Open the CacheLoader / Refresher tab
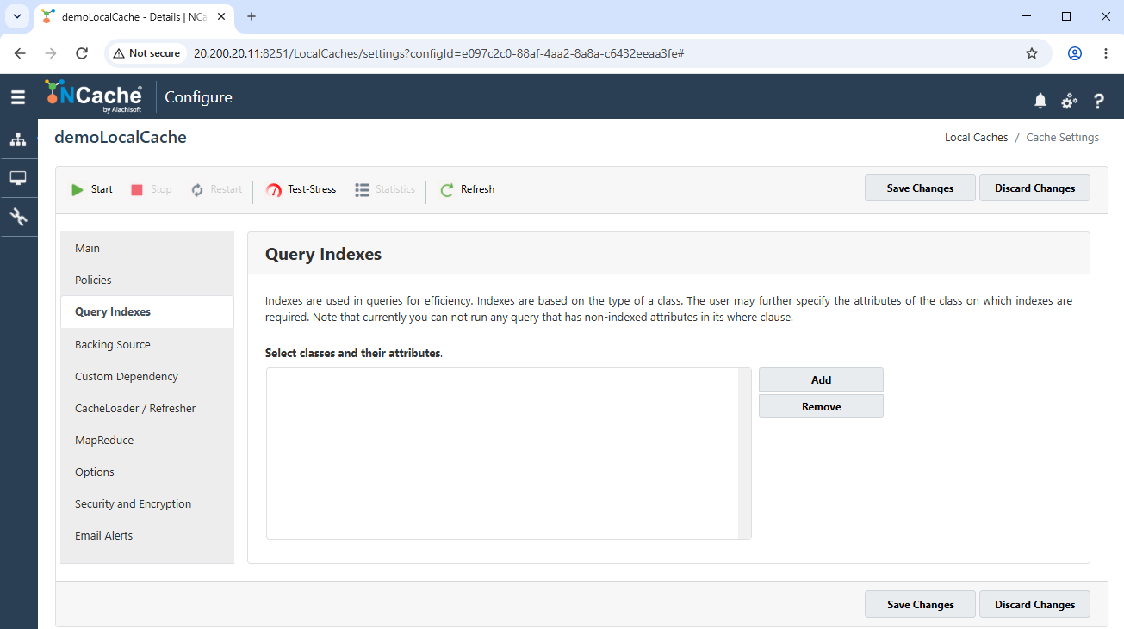Viewport: 1124px width, 629px height. tap(147, 409)
